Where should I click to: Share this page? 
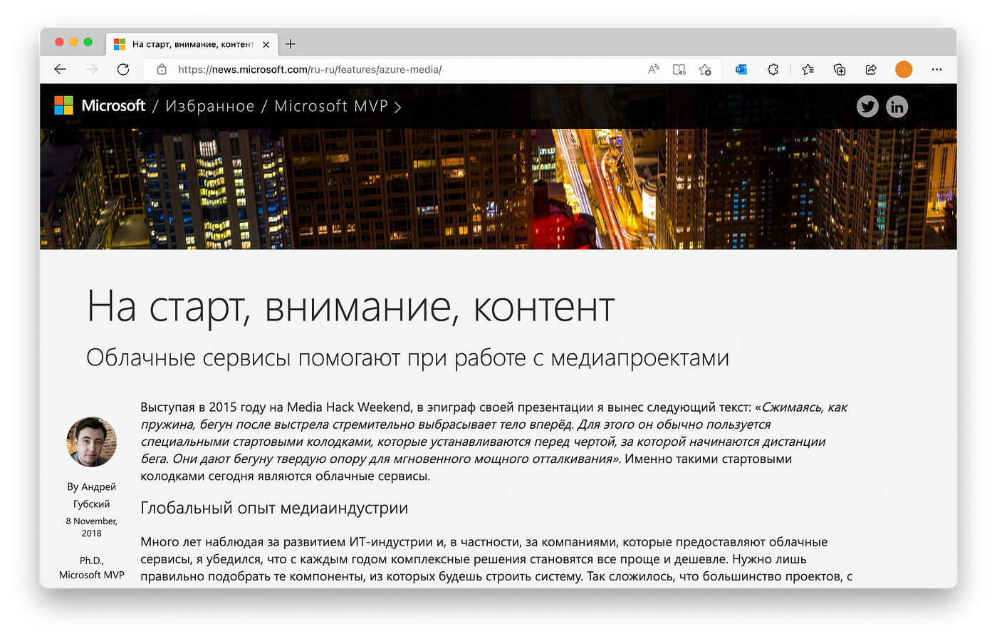[x=871, y=69]
